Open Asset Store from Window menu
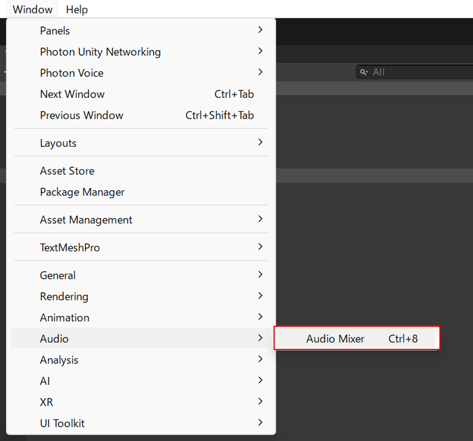This screenshot has width=473, height=441. coord(141,171)
